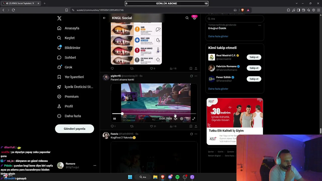Go back from KNGL Social community
This screenshot has height=181, width=322.
(104, 18)
